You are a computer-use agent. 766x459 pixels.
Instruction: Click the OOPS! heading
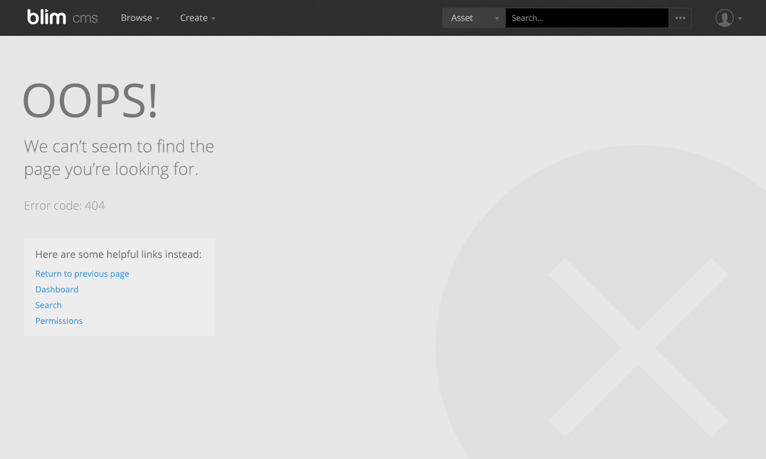(x=90, y=100)
